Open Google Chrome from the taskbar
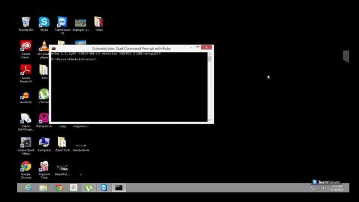 pyautogui.click(x=58, y=188)
